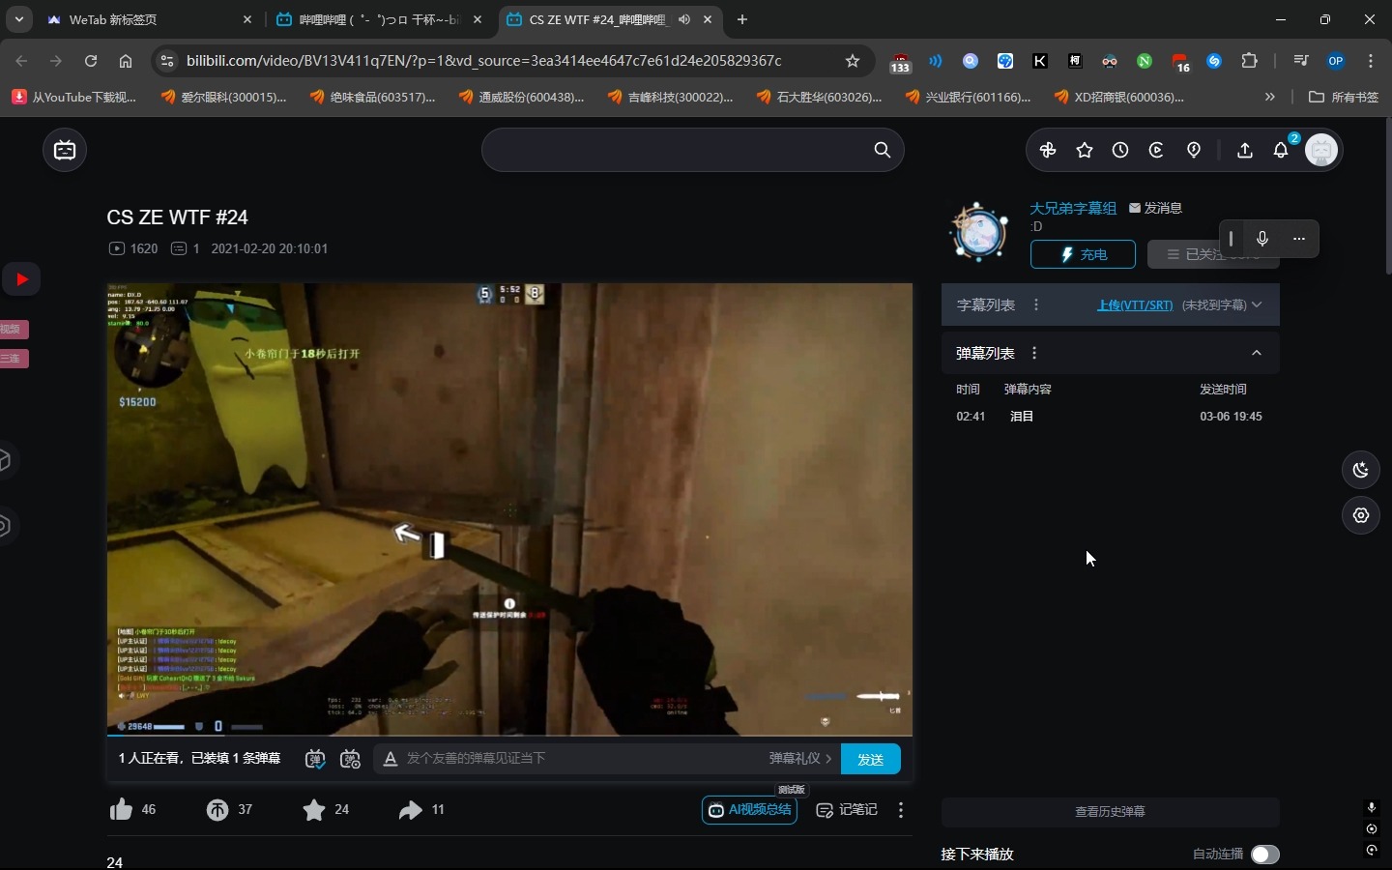Click the 充电 charge button
The image size is (1392, 870).
[1083, 254]
